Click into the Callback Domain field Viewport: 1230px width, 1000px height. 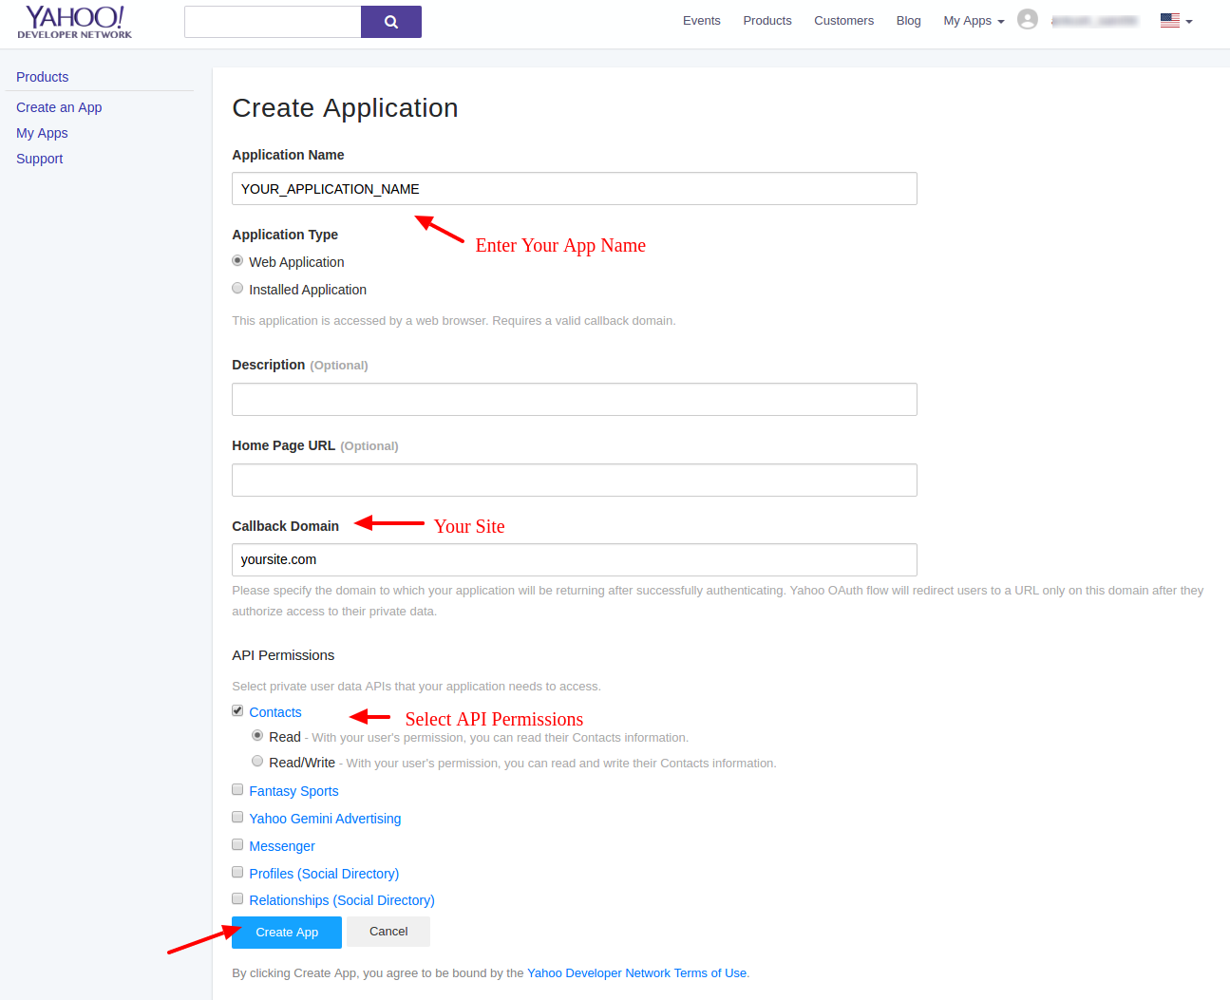click(x=574, y=560)
